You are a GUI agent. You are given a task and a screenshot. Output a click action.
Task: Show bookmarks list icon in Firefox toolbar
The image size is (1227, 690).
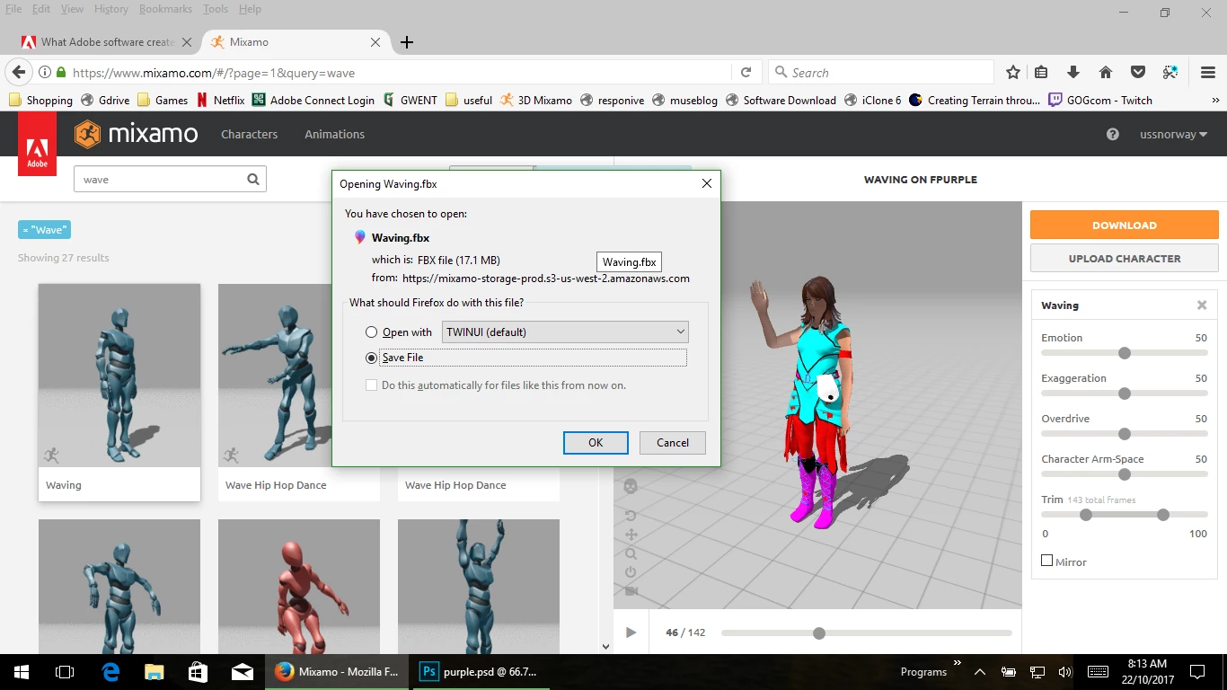(x=1041, y=73)
